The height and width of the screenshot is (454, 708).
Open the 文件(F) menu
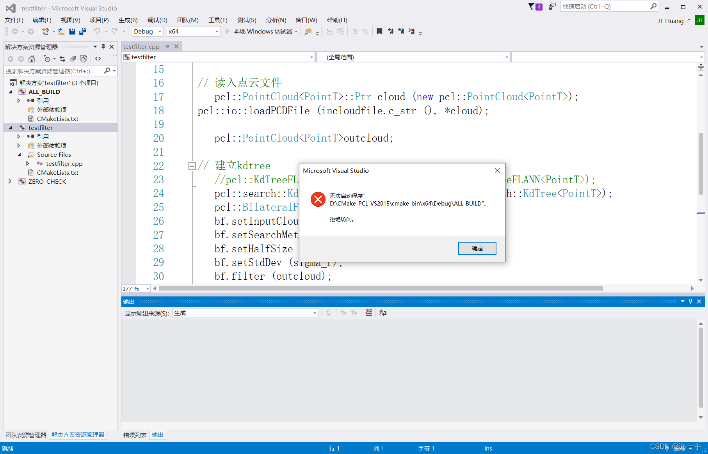14,20
